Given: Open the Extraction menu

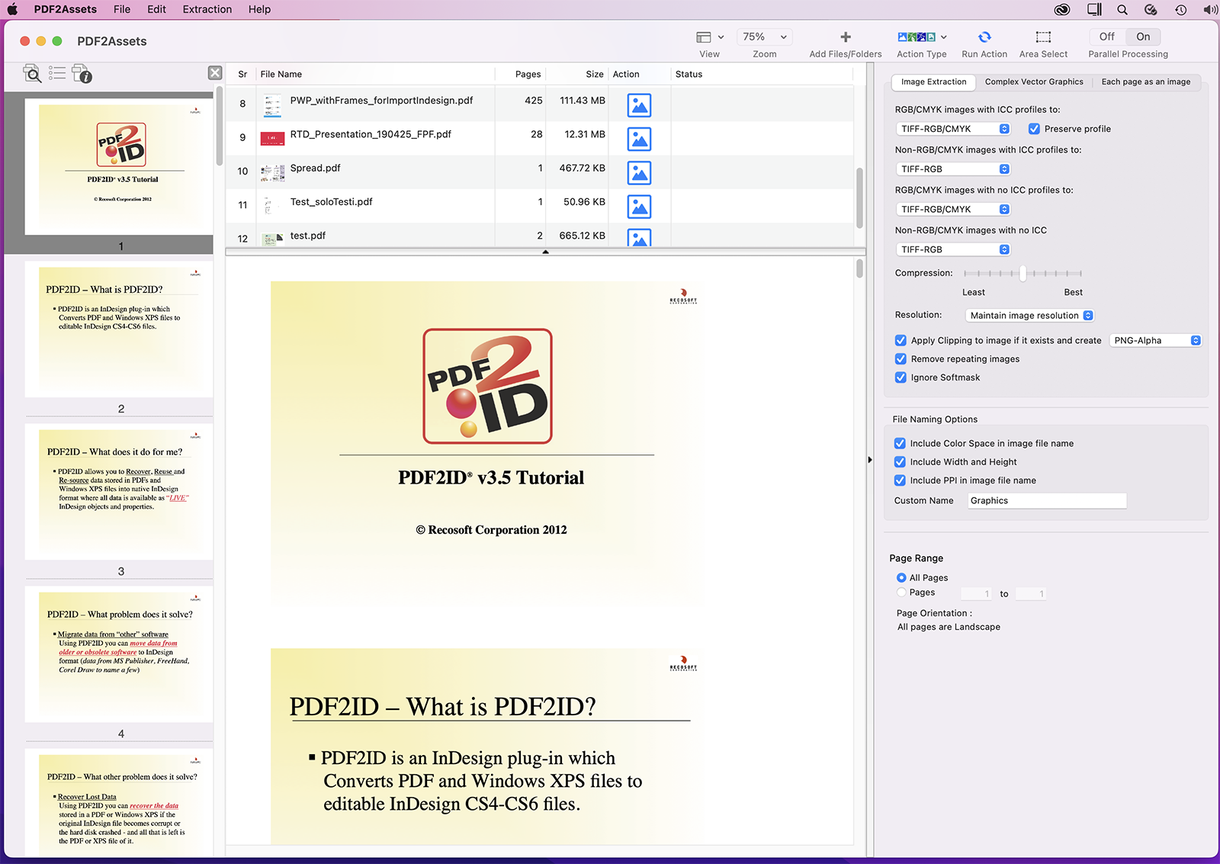Looking at the screenshot, I should click(x=207, y=9).
